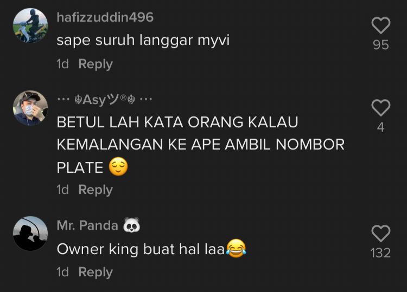Like Mr. Panda's comment via heart icon
407x292 pixels.
(x=381, y=233)
